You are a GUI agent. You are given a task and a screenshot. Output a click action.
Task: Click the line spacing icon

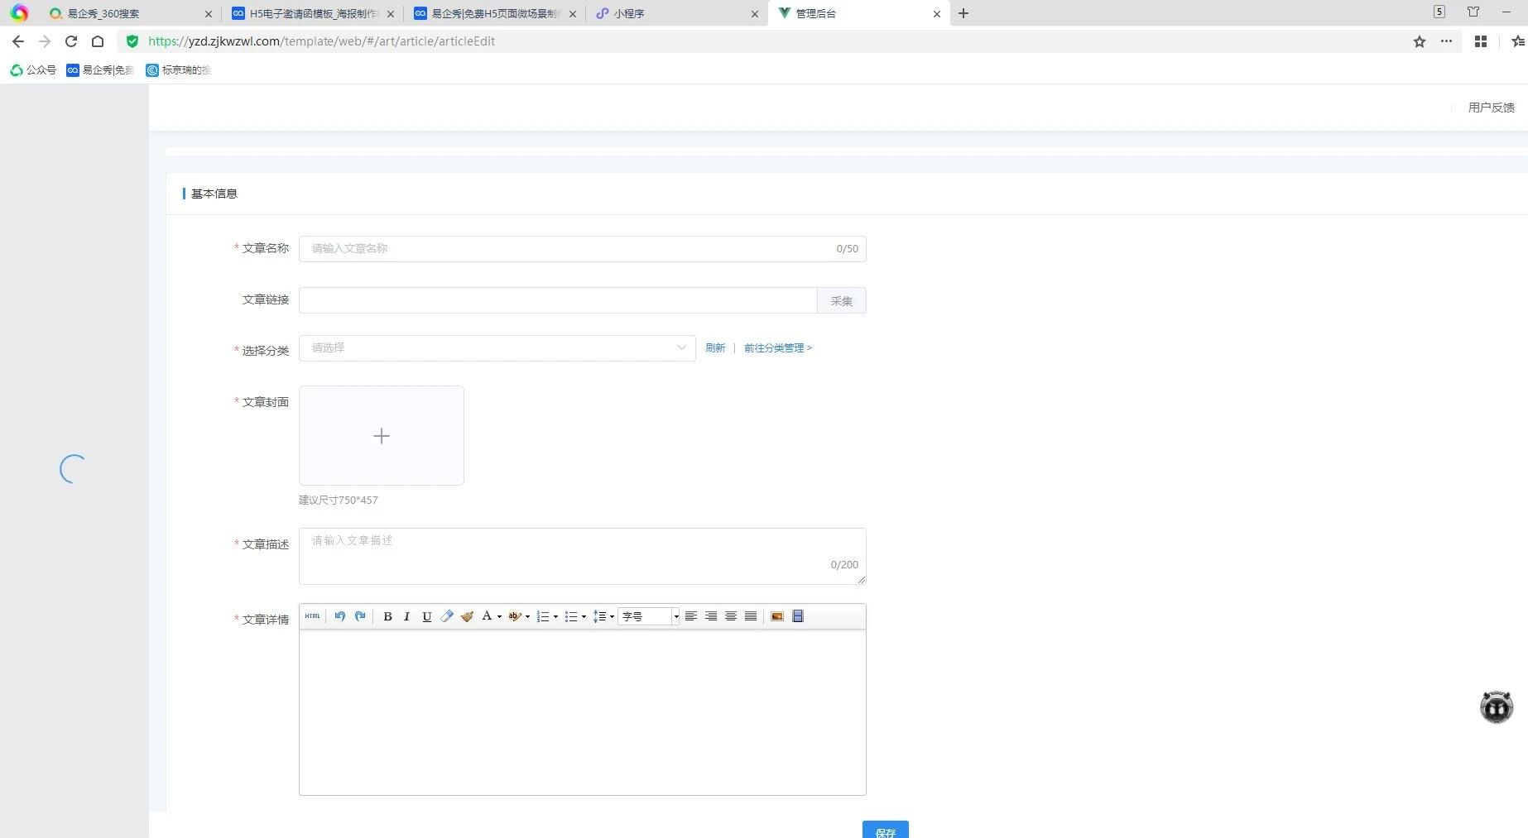[599, 616]
